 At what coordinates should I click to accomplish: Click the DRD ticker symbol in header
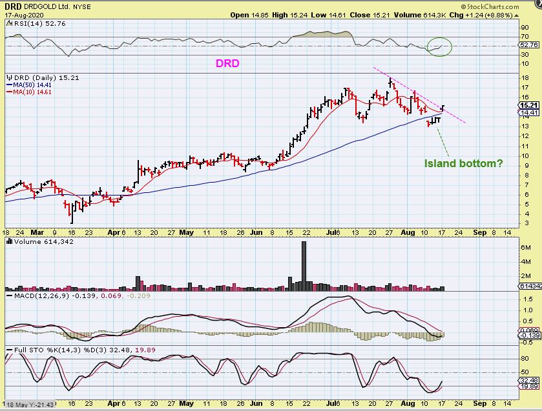pyautogui.click(x=13, y=6)
